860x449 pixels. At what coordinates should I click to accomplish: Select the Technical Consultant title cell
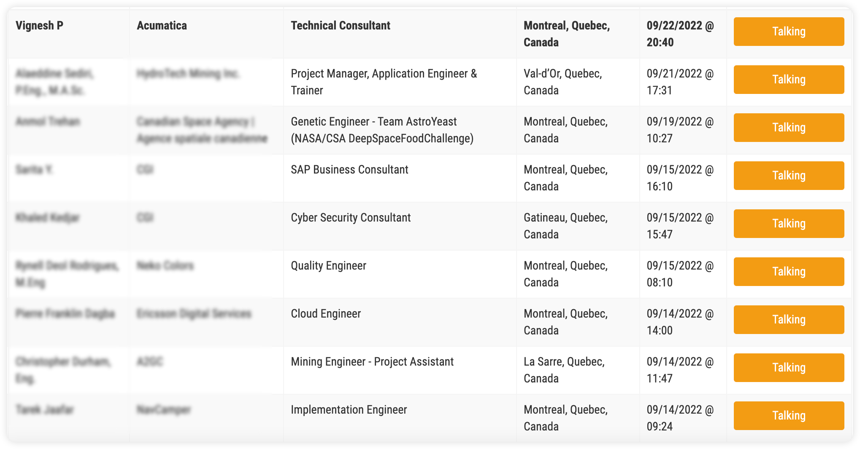click(341, 26)
